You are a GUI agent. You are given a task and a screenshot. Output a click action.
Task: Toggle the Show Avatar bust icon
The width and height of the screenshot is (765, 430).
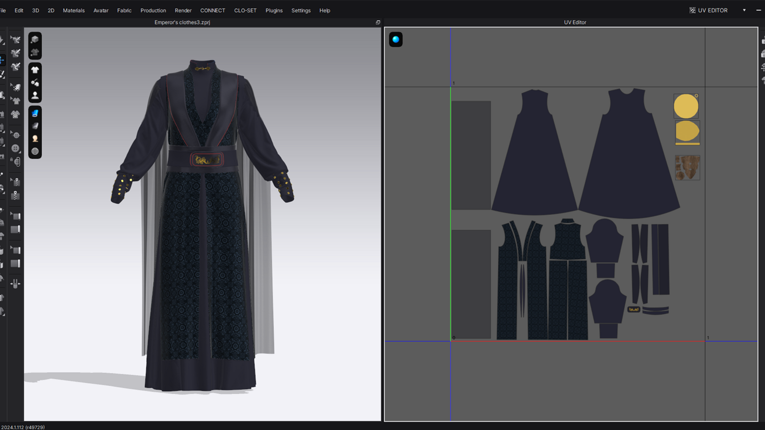pyautogui.click(x=35, y=95)
